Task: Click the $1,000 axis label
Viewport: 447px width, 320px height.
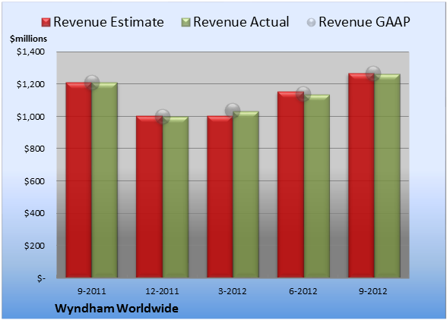Action: [30, 117]
